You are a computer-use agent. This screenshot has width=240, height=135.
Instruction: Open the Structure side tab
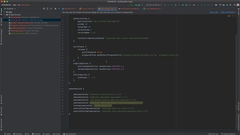[x=1, y=99]
